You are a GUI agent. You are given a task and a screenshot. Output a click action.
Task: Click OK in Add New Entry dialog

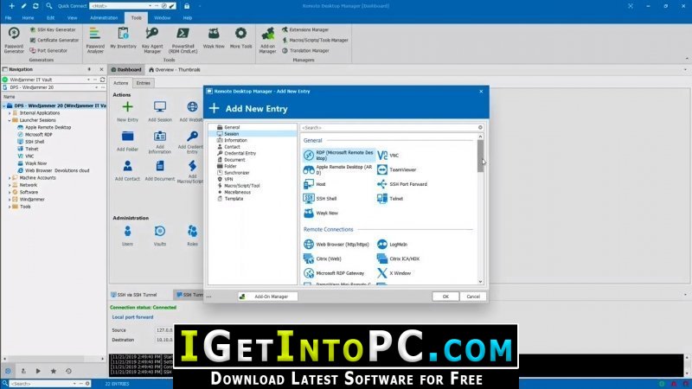(x=445, y=297)
